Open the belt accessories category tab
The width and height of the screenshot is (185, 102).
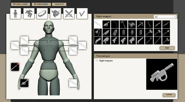point(42,14)
